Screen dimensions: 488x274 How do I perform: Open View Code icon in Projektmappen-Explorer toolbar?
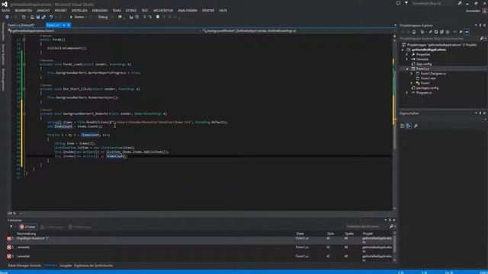tap(454, 32)
